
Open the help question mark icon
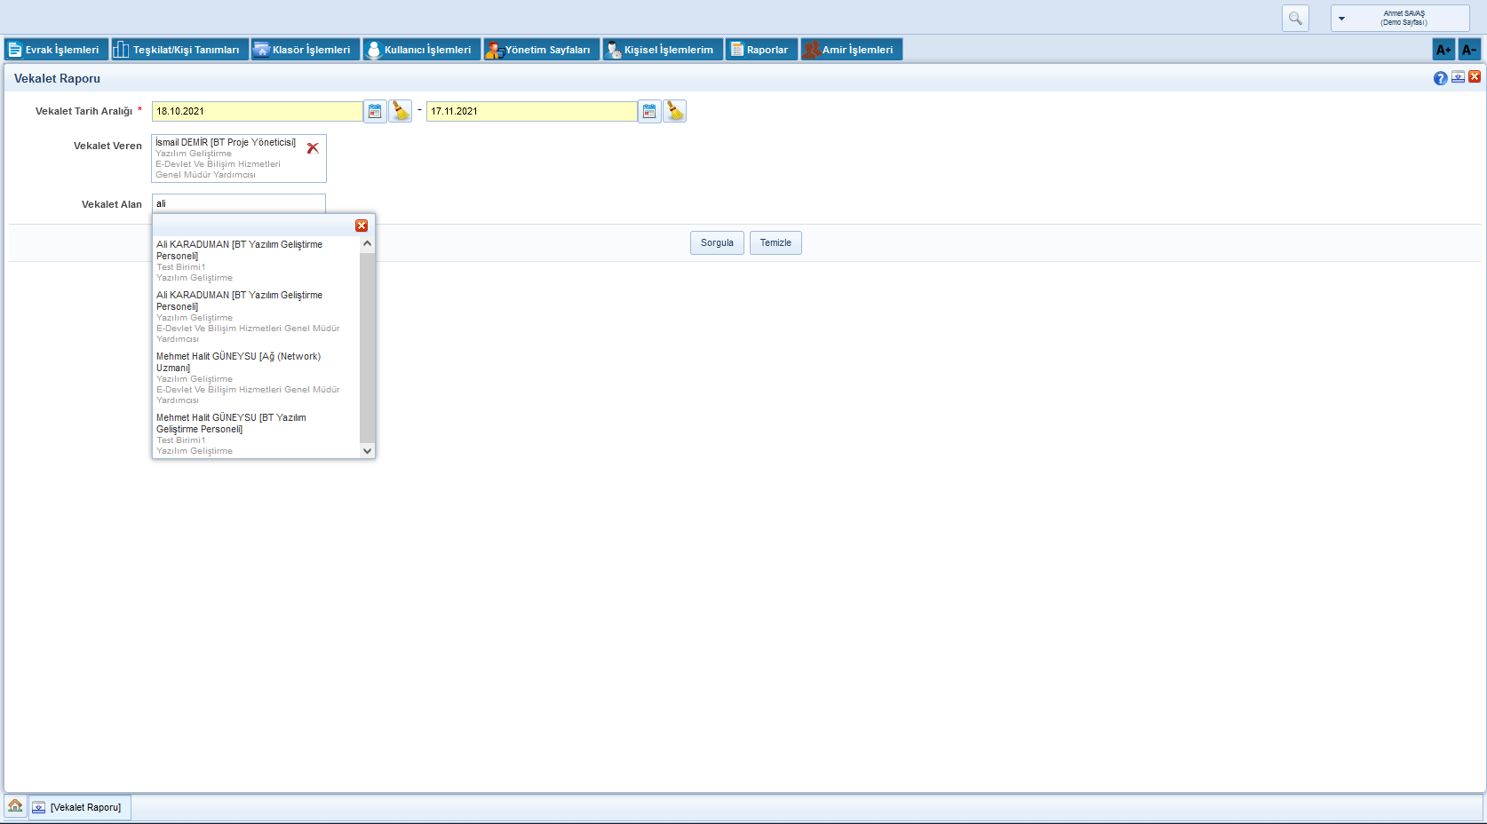tap(1440, 78)
